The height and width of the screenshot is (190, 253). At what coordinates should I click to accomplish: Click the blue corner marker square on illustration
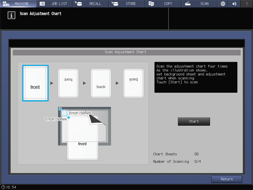pos(64,113)
